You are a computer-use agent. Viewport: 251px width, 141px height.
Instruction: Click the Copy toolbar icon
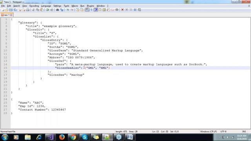pyautogui.click(x=38, y=10)
